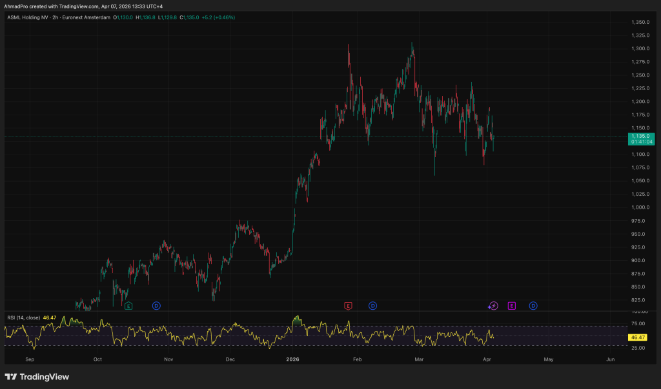This screenshot has width=661, height=389.
Task: Click the Sep label on time axis
Action: click(x=29, y=359)
